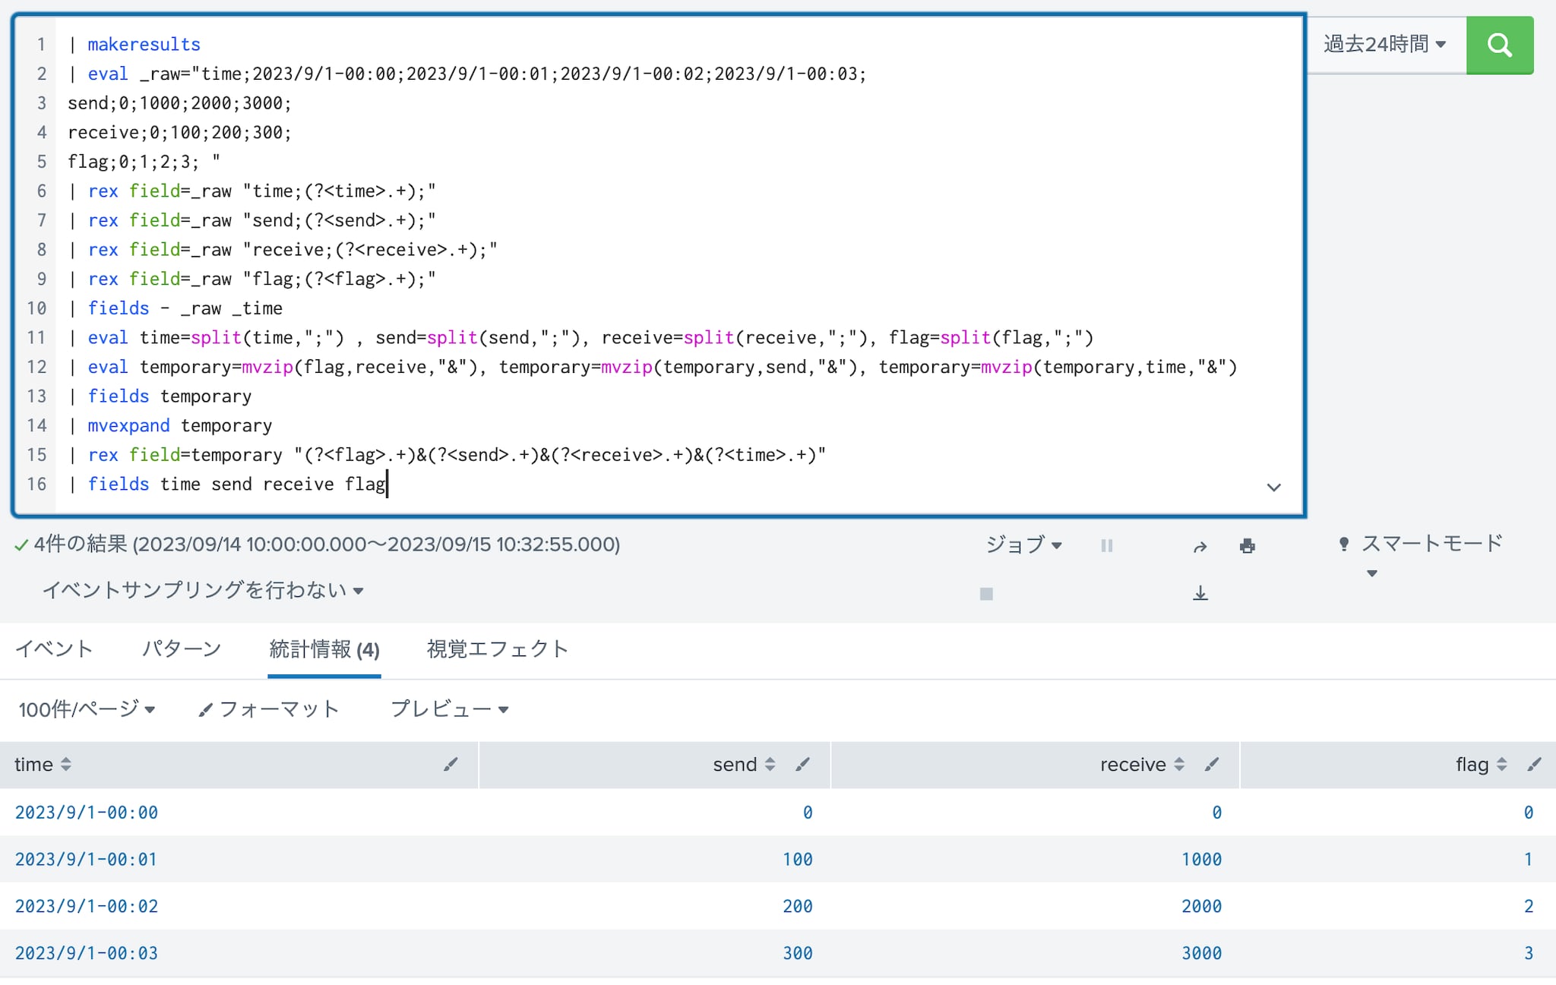Click send value 300
The width and height of the screenshot is (1556, 985).
click(798, 954)
